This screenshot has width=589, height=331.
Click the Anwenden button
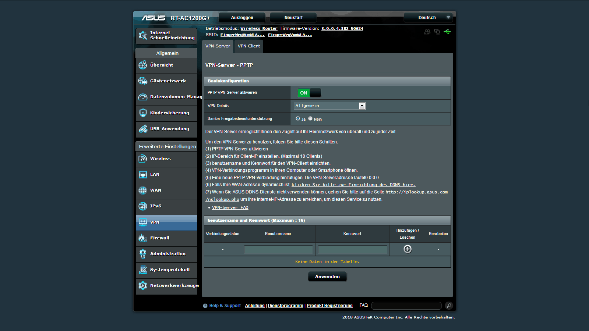327,277
